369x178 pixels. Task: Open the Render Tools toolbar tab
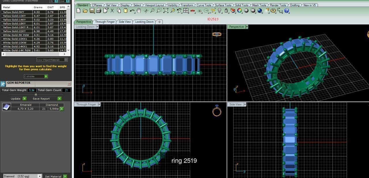click(x=278, y=5)
